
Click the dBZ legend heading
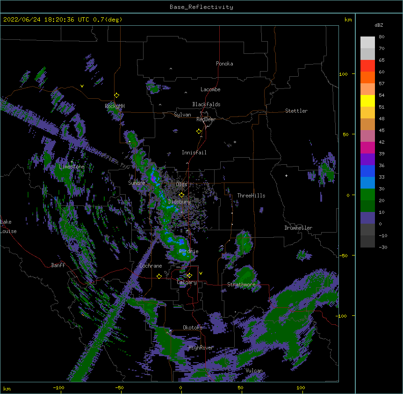point(379,25)
